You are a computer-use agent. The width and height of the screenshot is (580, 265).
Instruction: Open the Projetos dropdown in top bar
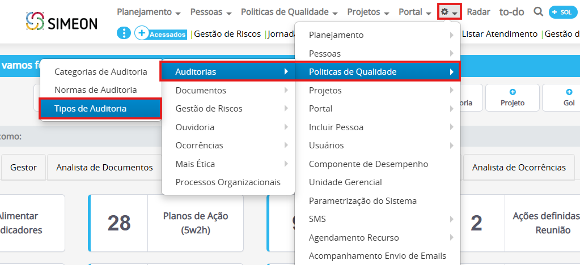pos(368,12)
